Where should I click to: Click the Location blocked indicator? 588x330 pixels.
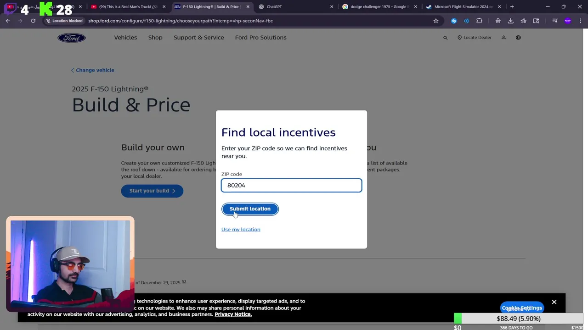click(64, 21)
